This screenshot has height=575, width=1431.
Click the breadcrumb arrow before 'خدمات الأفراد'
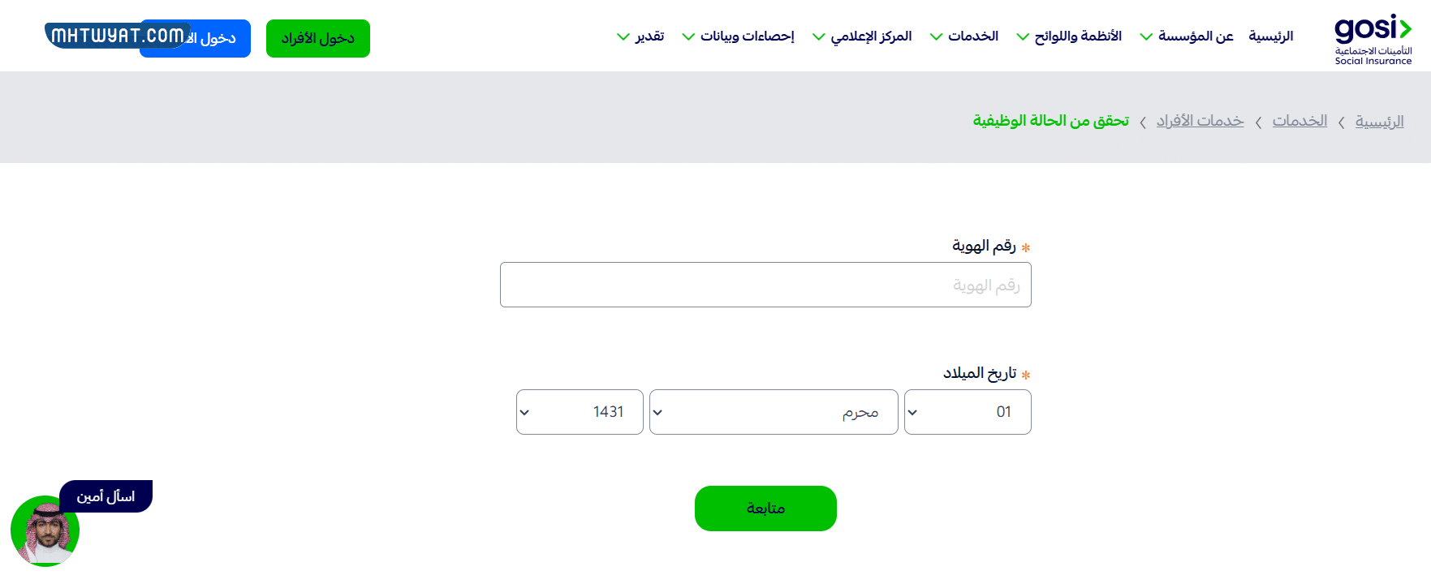[x=1258, y=122]
